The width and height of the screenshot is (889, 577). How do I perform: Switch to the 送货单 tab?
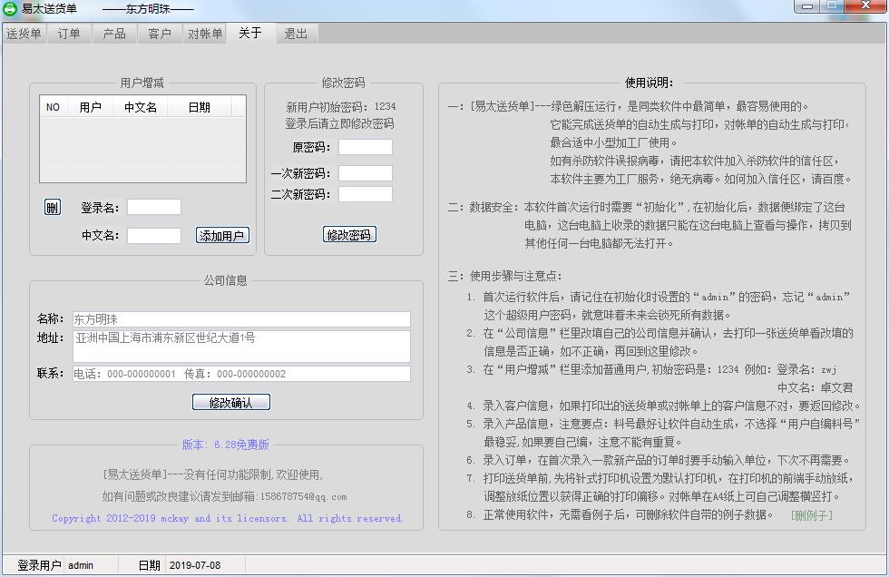pyautogui.click(x=24, y=34)
